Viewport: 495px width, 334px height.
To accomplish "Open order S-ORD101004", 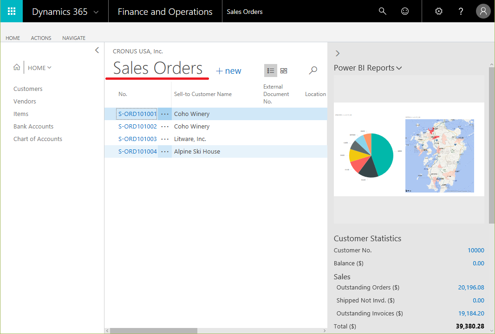I will click(137, 151).
